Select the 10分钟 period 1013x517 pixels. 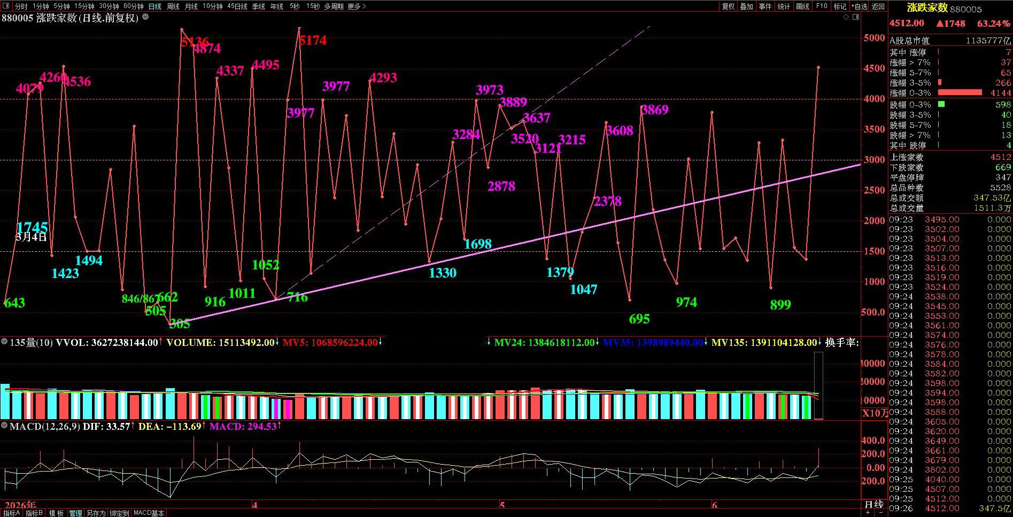click(212, 6)
